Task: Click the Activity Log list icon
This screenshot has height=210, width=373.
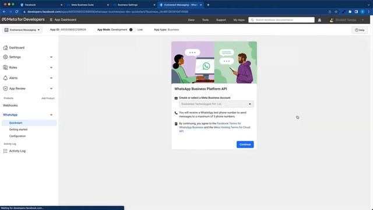Action: [x=5, y=151]
